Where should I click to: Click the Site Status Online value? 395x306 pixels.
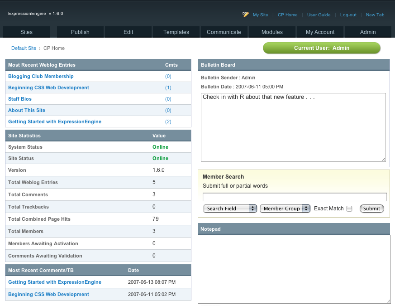[x=160, y=158]
